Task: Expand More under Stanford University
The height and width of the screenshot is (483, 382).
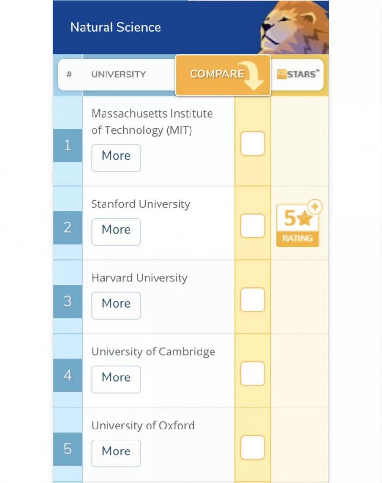Action: click(x=116, y=232)
